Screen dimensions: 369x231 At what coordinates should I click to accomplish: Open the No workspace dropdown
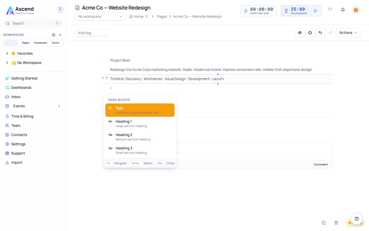point(100,16)
